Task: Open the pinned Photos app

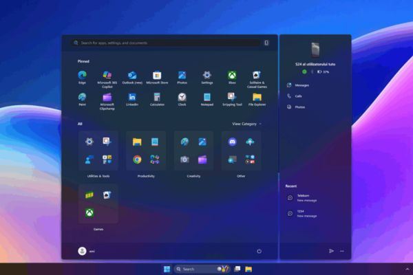Action: click(x=182, y=78)
